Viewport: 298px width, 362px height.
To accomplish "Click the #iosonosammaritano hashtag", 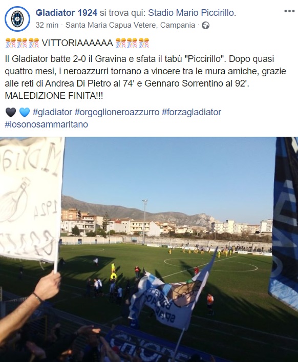I will coord(47,124).
